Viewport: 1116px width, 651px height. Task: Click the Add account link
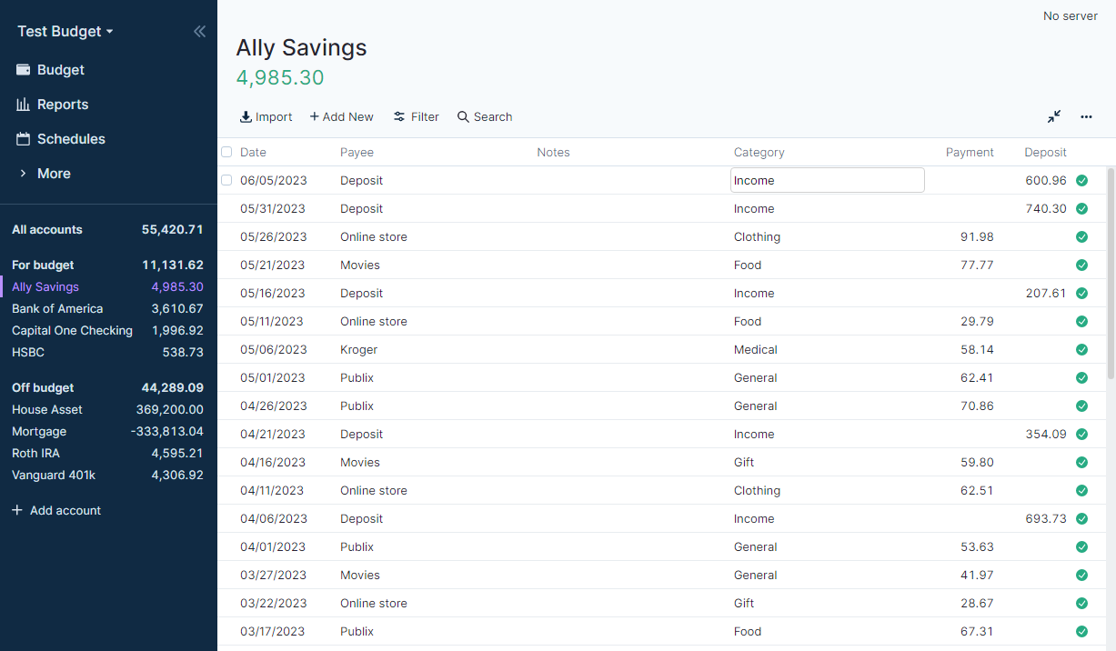point(56,510)
